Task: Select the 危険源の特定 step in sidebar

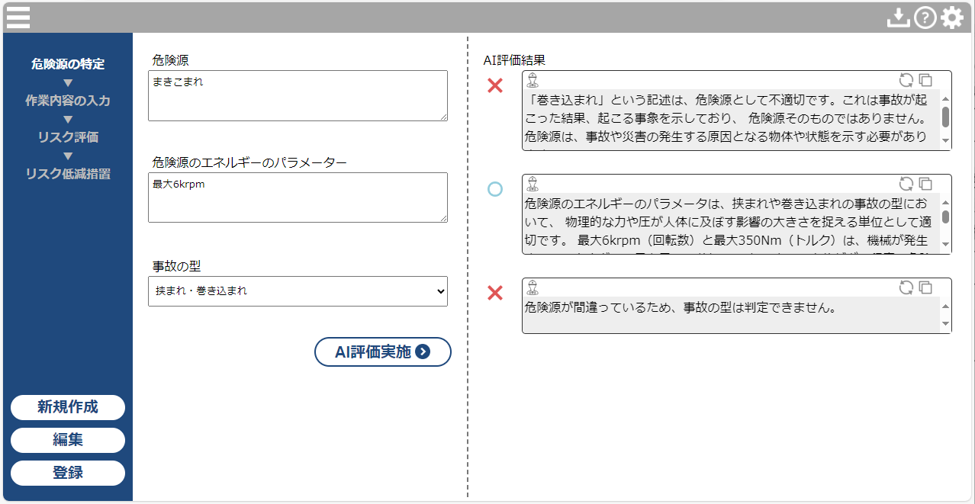Action: tap(67, 65)
